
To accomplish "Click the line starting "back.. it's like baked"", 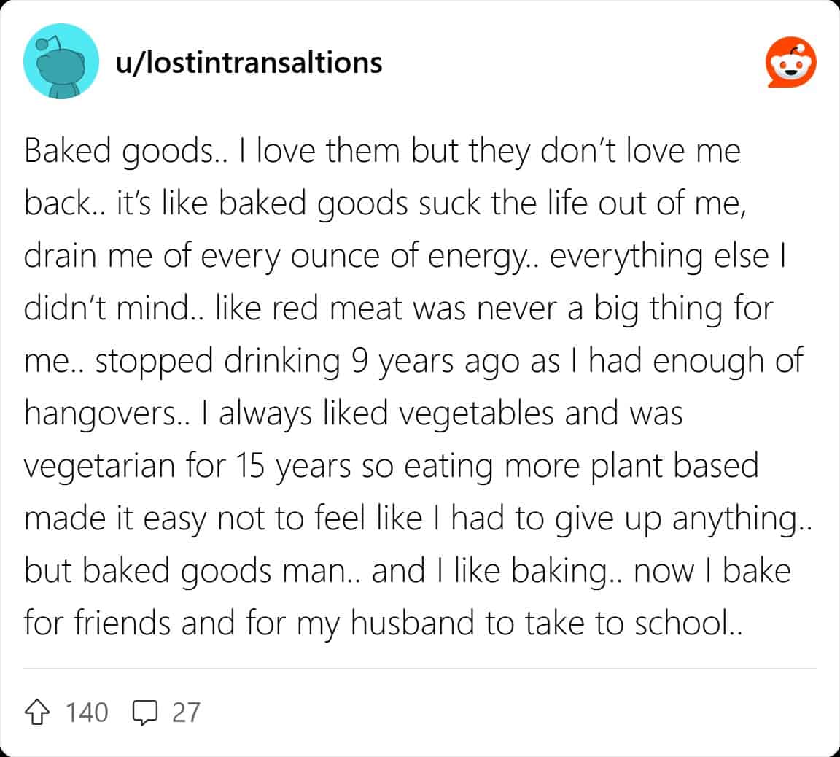I will 385,204.
